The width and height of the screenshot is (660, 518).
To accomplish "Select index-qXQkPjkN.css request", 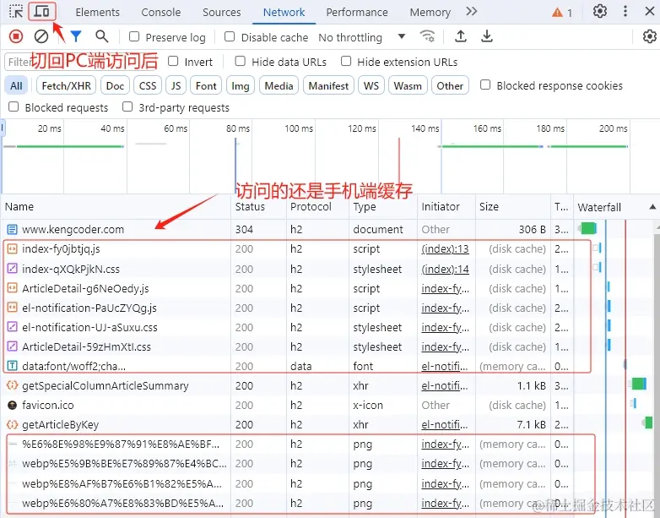I will tap(71, 269).
